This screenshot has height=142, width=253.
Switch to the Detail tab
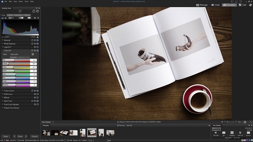click(x=10, y=15)
